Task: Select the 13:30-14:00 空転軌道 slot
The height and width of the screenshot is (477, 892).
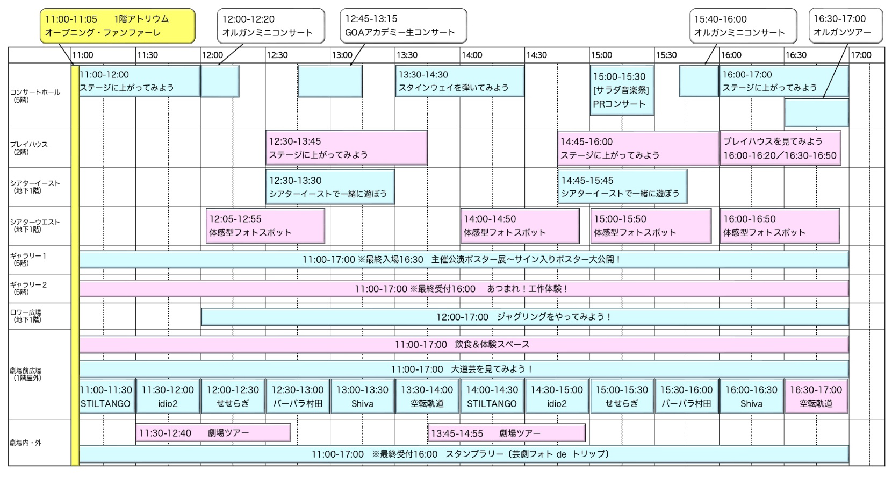Action: (x=427, y=397)
